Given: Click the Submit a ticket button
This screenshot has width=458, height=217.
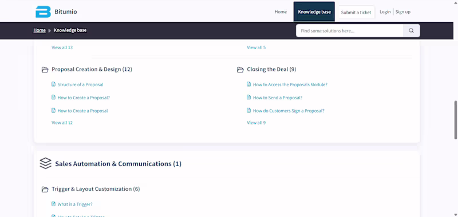Looking at the screenshot, I should (x=356, y=12).
